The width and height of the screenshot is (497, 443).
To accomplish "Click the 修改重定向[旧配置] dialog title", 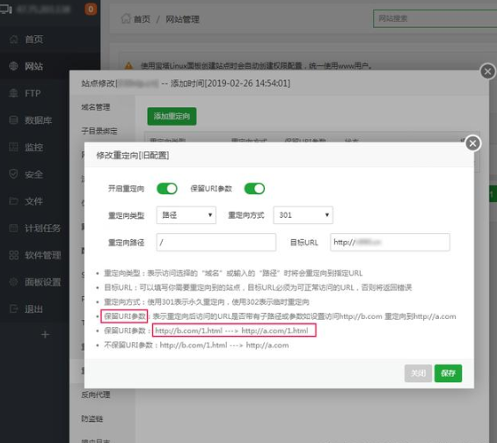I will (x=133, y=156).
